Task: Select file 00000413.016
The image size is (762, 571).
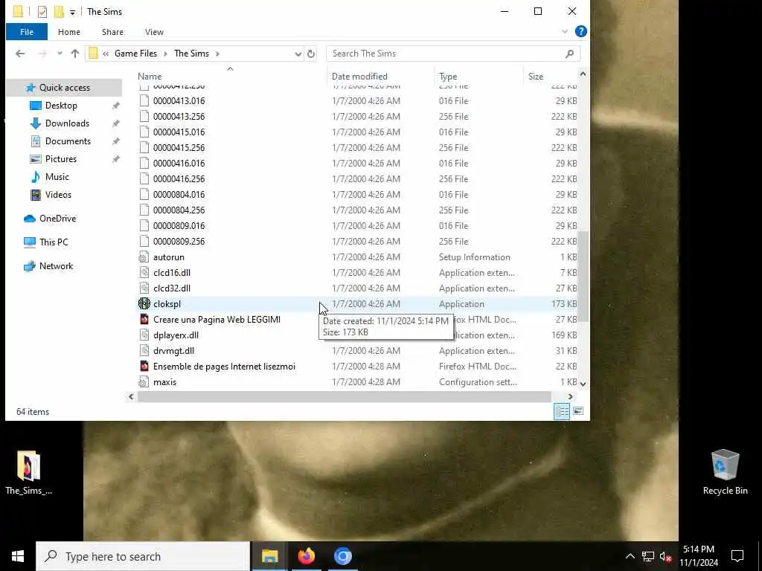Action: point(179,101)
